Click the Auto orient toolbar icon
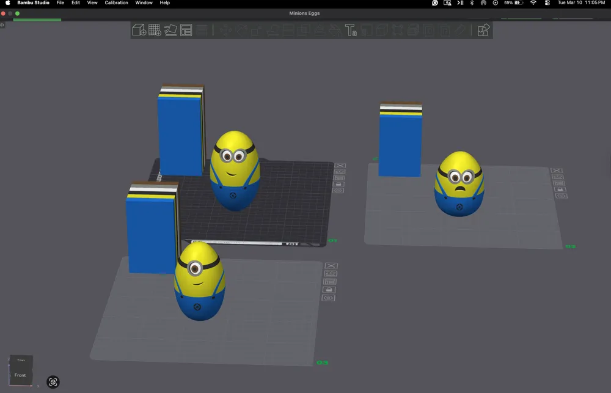Screen dimensions: 611x393 pos(170,30)
